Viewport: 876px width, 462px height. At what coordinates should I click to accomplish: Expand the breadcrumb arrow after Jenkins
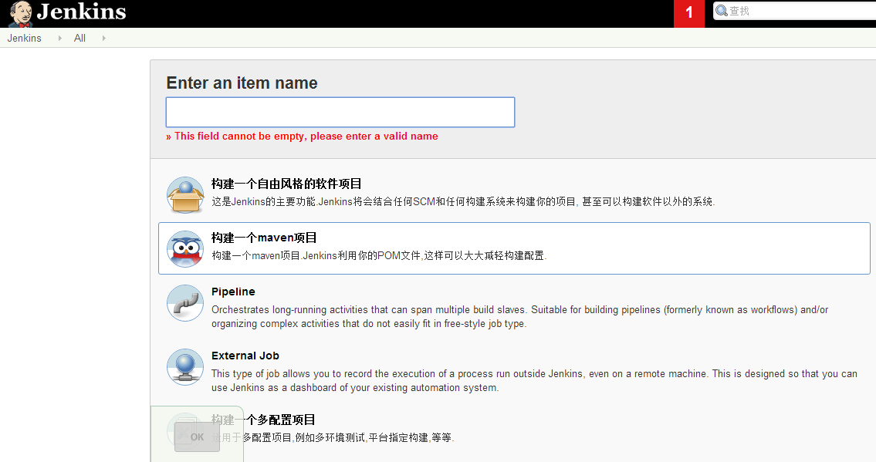59,38
